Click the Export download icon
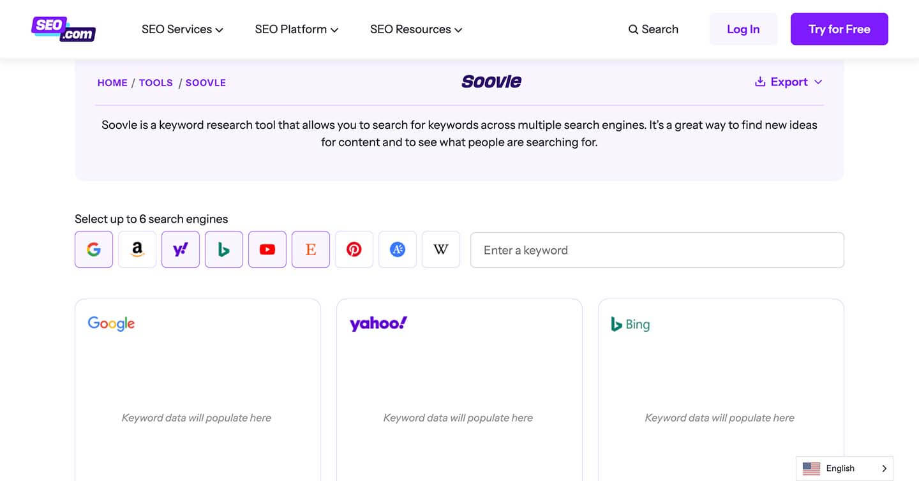 (x=760, y=82)
